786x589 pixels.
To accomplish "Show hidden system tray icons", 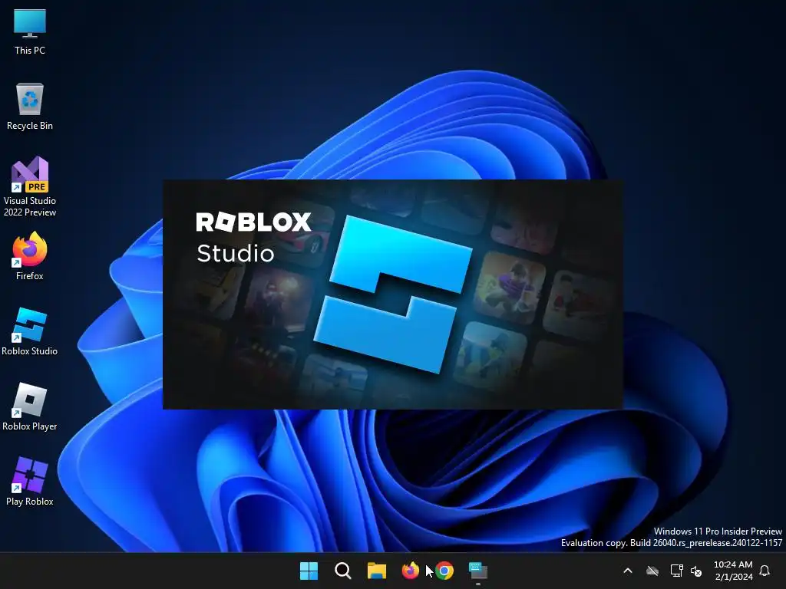I will click(628, 571).
